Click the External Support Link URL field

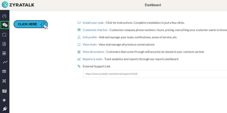point(155,74)
